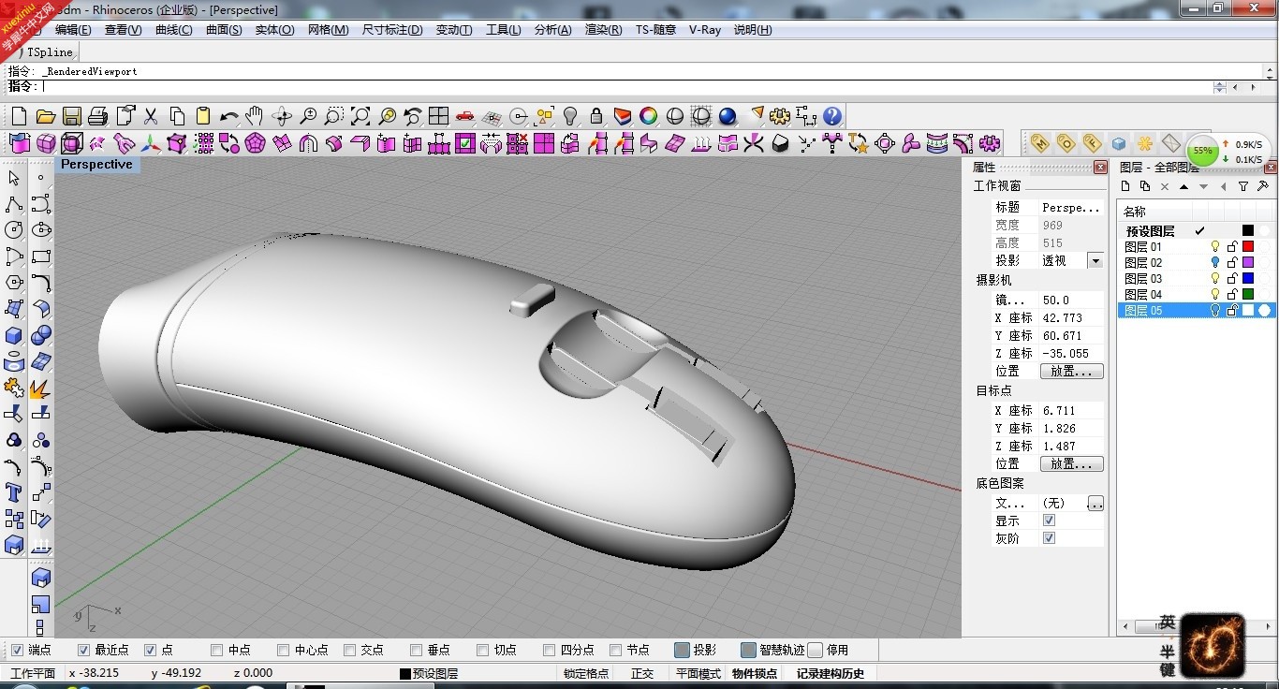Open the 变动(T) menu
The image size is (1279, 689).
tap(454, 30)
